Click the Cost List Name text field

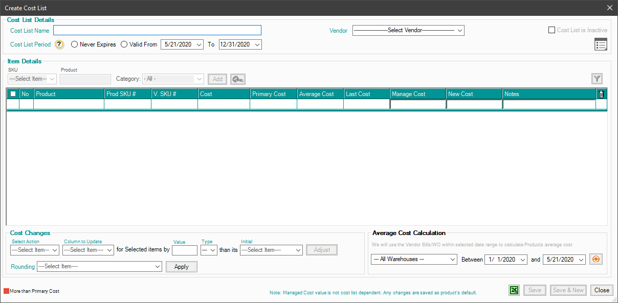click(x=157, y=31)
